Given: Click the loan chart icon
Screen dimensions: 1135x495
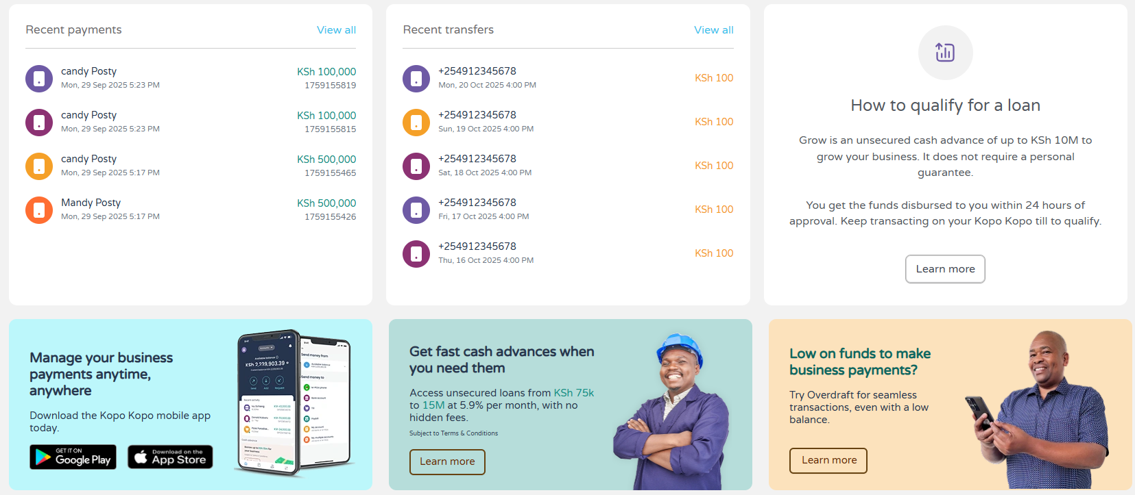Looking at the screenshot, I should tap(945, 53).
